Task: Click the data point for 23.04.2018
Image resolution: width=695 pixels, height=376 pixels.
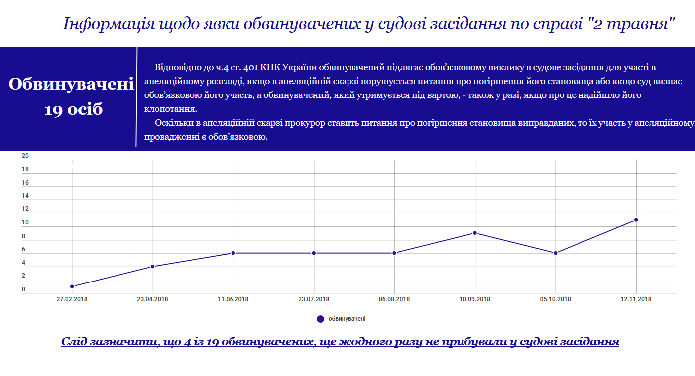Action: 153,267
